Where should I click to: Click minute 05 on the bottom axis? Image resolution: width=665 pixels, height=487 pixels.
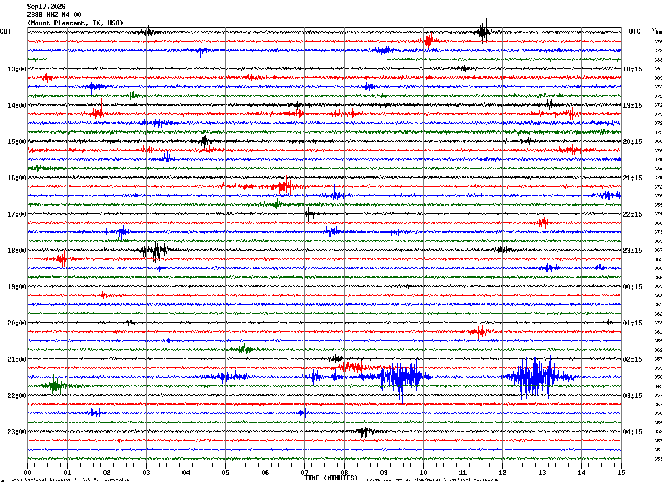point(225,472)
